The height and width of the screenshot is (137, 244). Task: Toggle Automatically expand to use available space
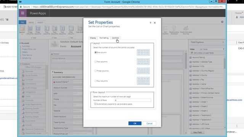click(95, 104)
